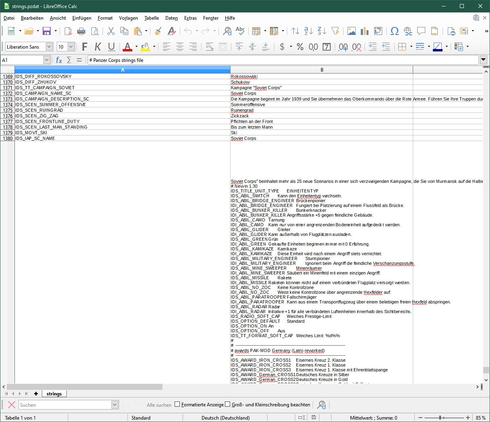Toggle the Formatierte Anzeige checkbox
The width and height of the screenshot is (490, 422).
[177, 404]
